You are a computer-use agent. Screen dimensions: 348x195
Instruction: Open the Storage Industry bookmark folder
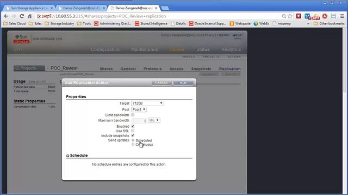pos(59,23)
